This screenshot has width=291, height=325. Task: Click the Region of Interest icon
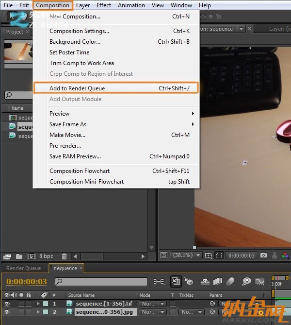pos(219,255)
